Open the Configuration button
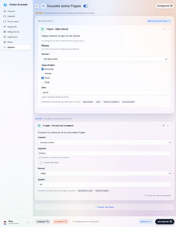The height and width of the screenshot is (227, 176). pyautogui.click(x=165, y=6)
